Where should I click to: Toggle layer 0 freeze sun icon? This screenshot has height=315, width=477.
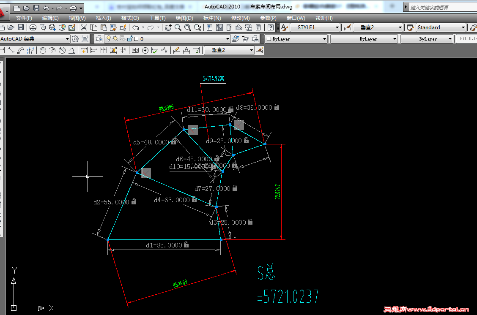point(115,39)
